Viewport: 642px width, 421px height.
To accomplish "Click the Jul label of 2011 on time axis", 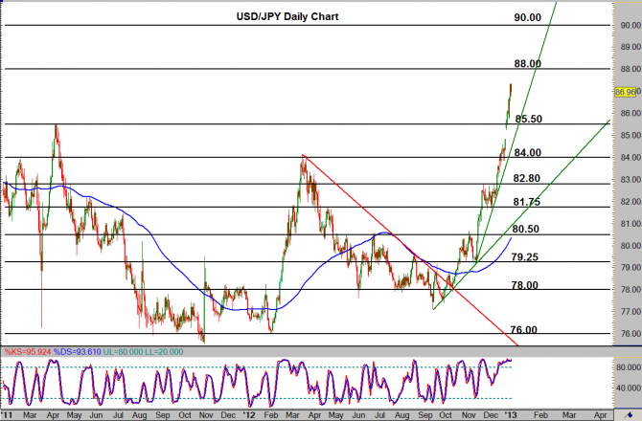I will click(x=118, y=415).
